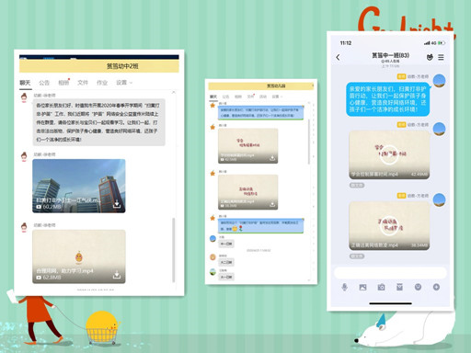Download the 38.3MB video in middle window
Screen dimensions: 471x353
272,204
